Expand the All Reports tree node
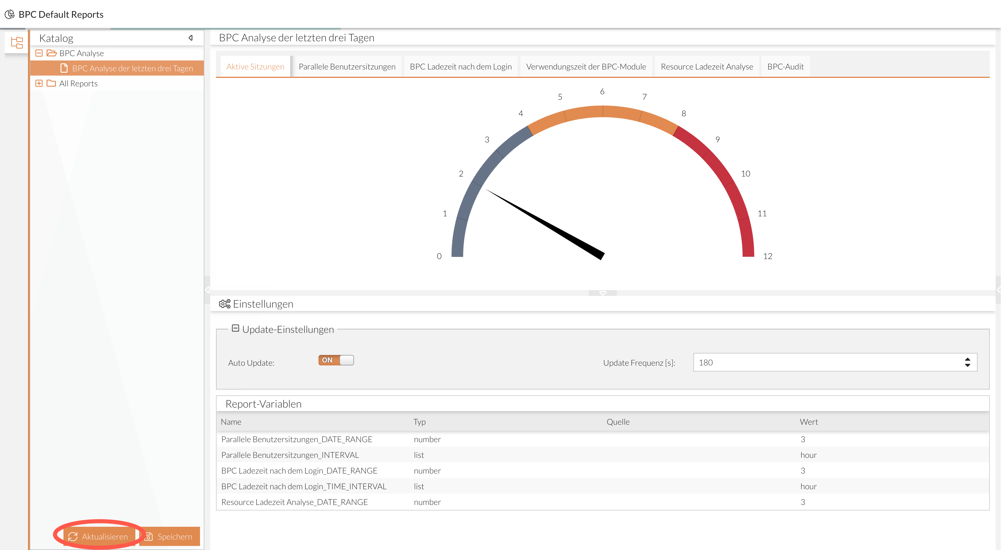The width and height of the screenshot is (1002, 550). click(x=39, y=83)
